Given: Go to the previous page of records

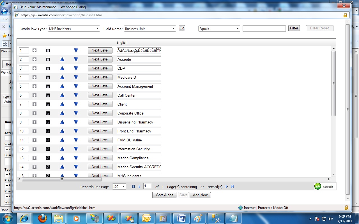Looking at the screenshot, I should click(139, 187).
